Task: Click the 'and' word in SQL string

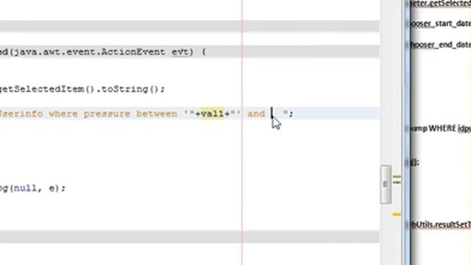Action: pyautogui.click(x=256, y=113)
